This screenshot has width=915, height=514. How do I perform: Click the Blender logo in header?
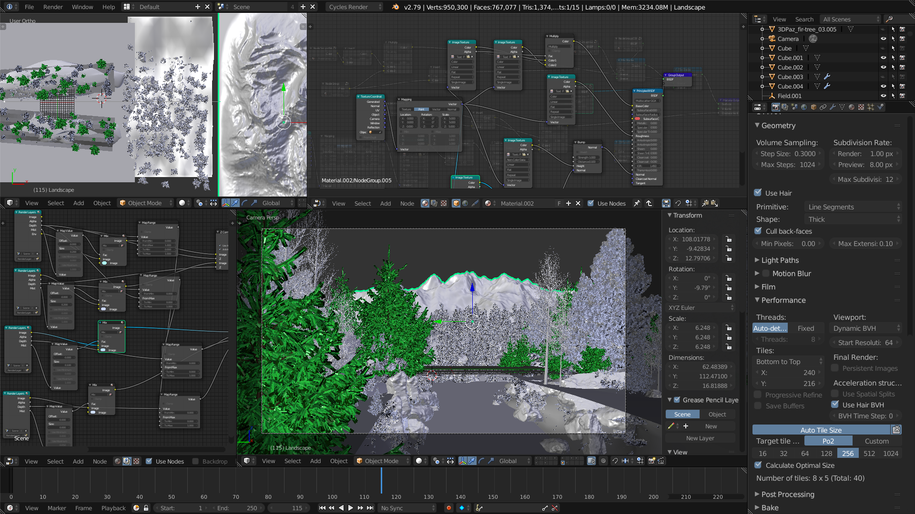pos(396,7)
